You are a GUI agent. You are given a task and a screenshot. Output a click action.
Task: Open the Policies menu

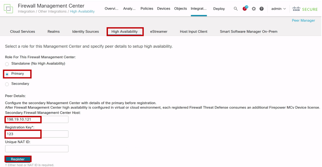[147, 9]
